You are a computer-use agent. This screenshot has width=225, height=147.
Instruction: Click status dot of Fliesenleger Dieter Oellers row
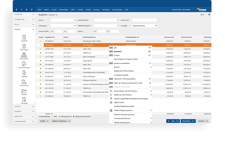[40, 41]
